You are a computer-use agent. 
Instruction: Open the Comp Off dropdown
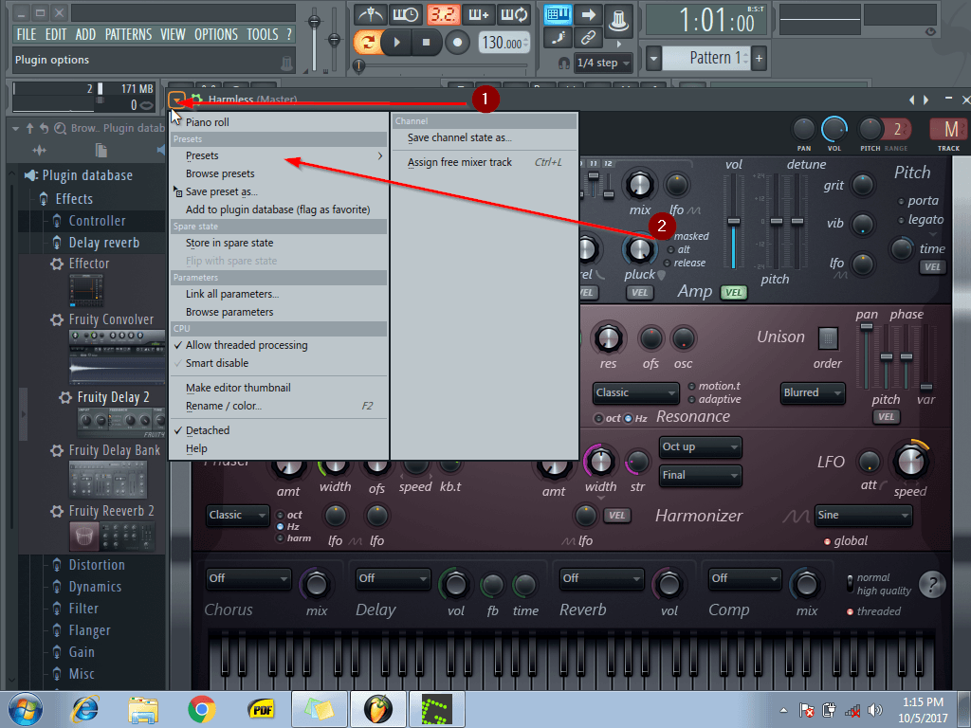745,578
